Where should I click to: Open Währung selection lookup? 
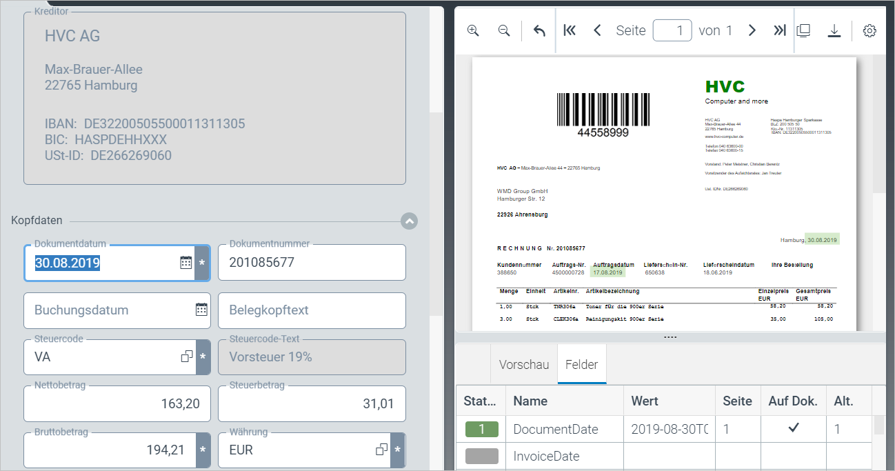coord(381,450)
